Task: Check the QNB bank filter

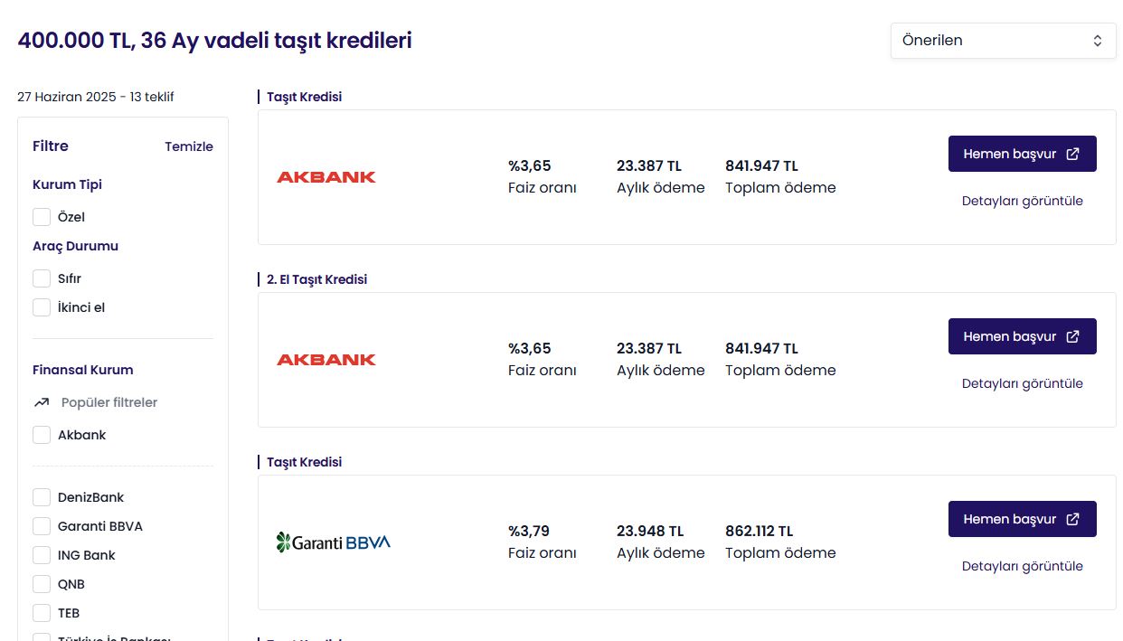Action: [42, 584]
